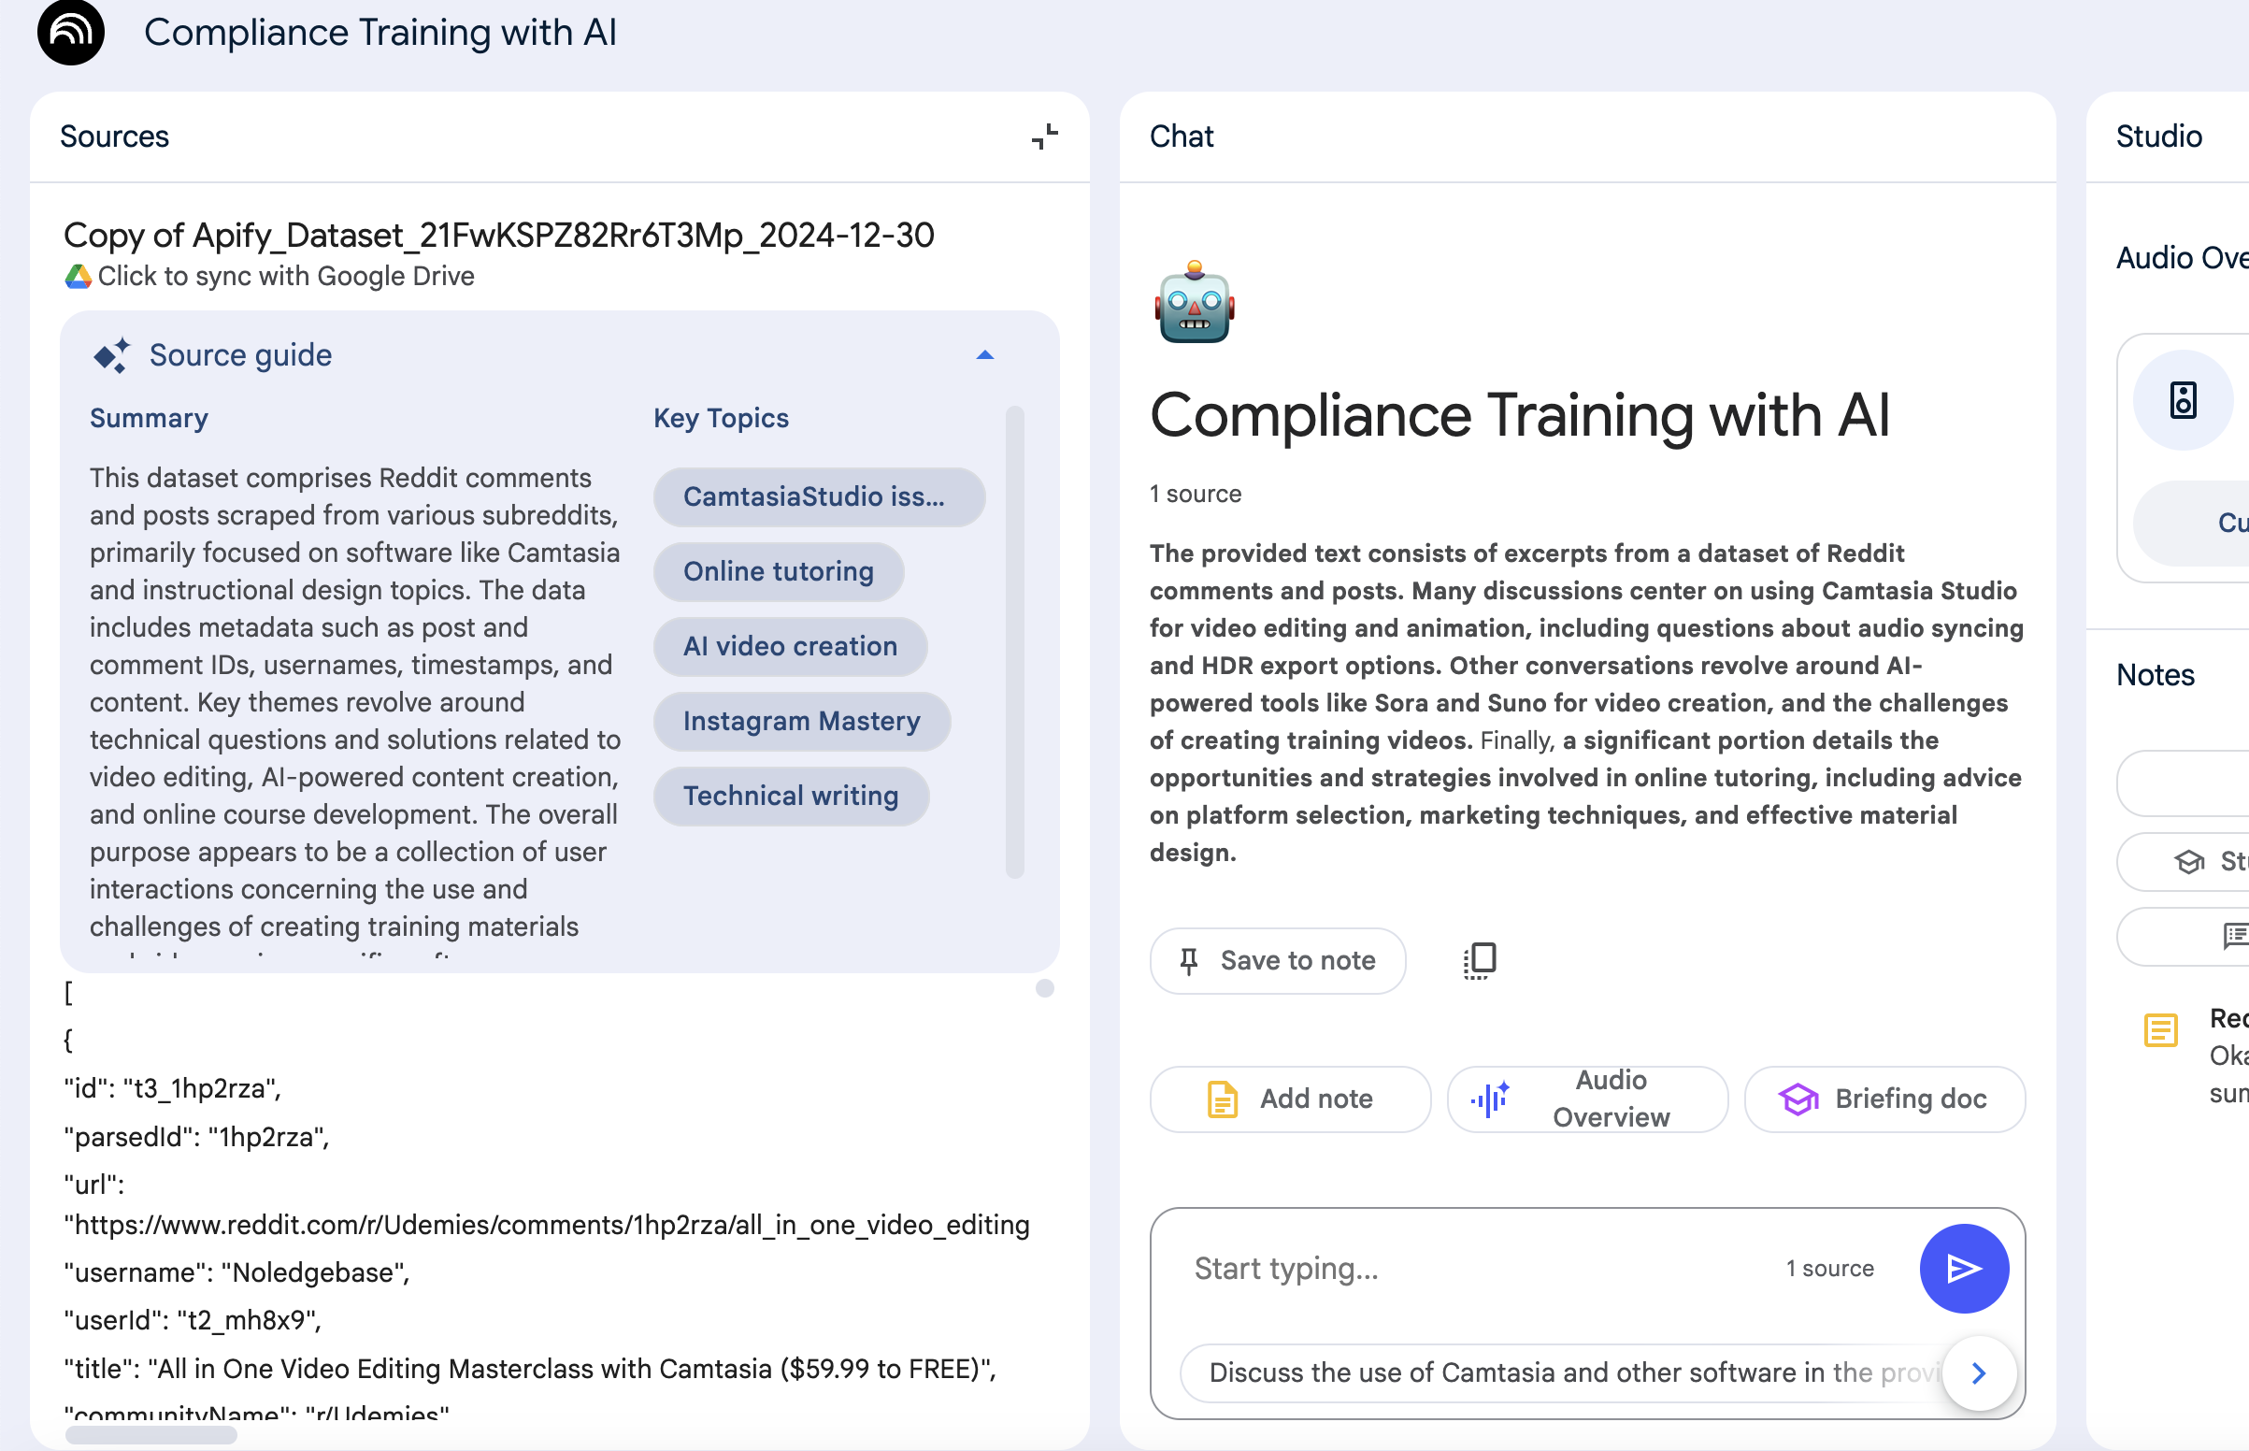Generate a Briefing doc
Screen dimensions: 2249x1451
tap(1884, 1099)
